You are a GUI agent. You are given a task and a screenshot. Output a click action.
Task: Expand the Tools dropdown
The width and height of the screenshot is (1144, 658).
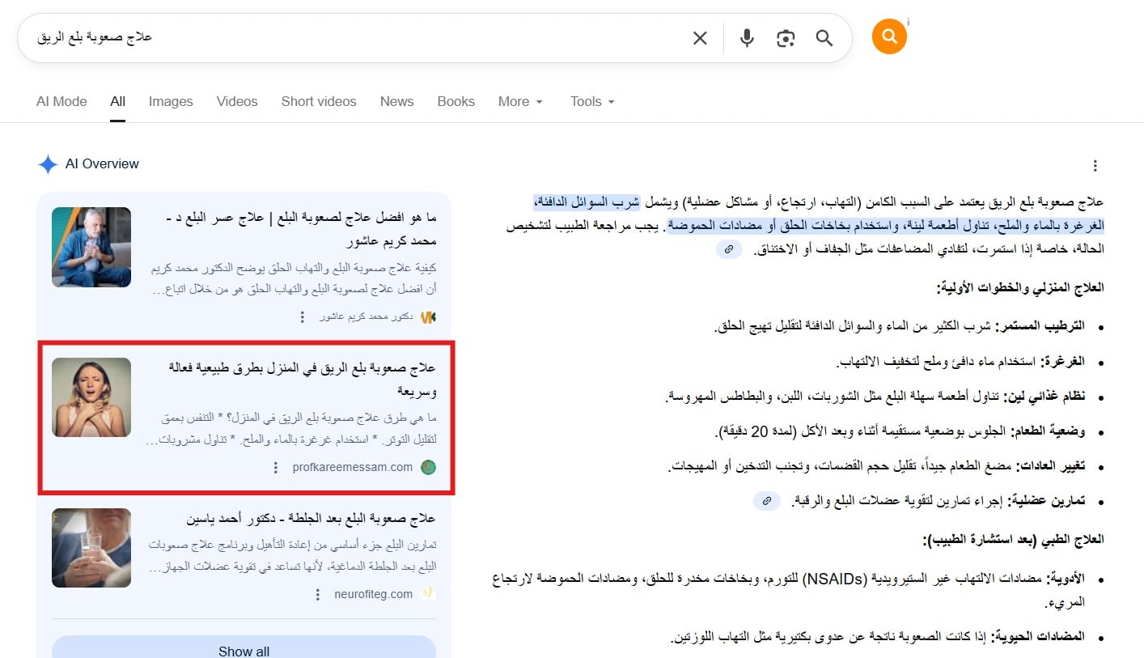tap(592, 102)
